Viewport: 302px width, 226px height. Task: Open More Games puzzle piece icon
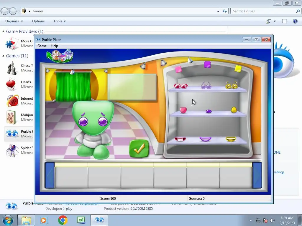[x=12, y=44]
